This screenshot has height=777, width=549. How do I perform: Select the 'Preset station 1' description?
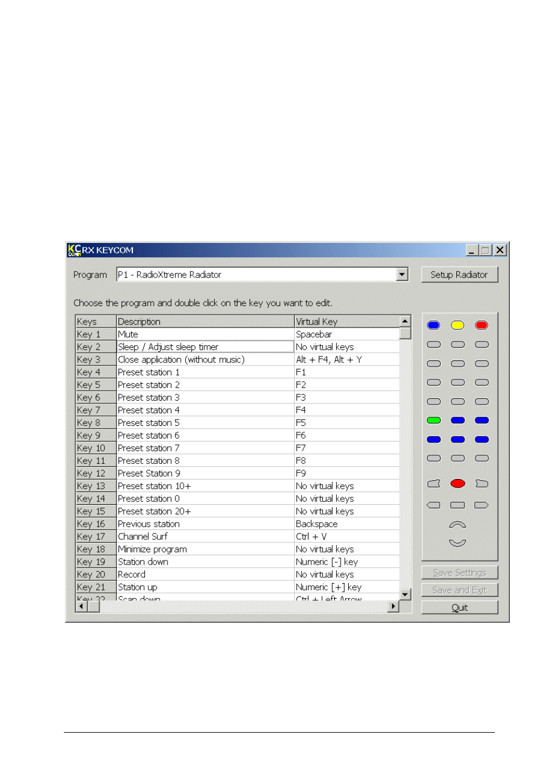[205, 372]
